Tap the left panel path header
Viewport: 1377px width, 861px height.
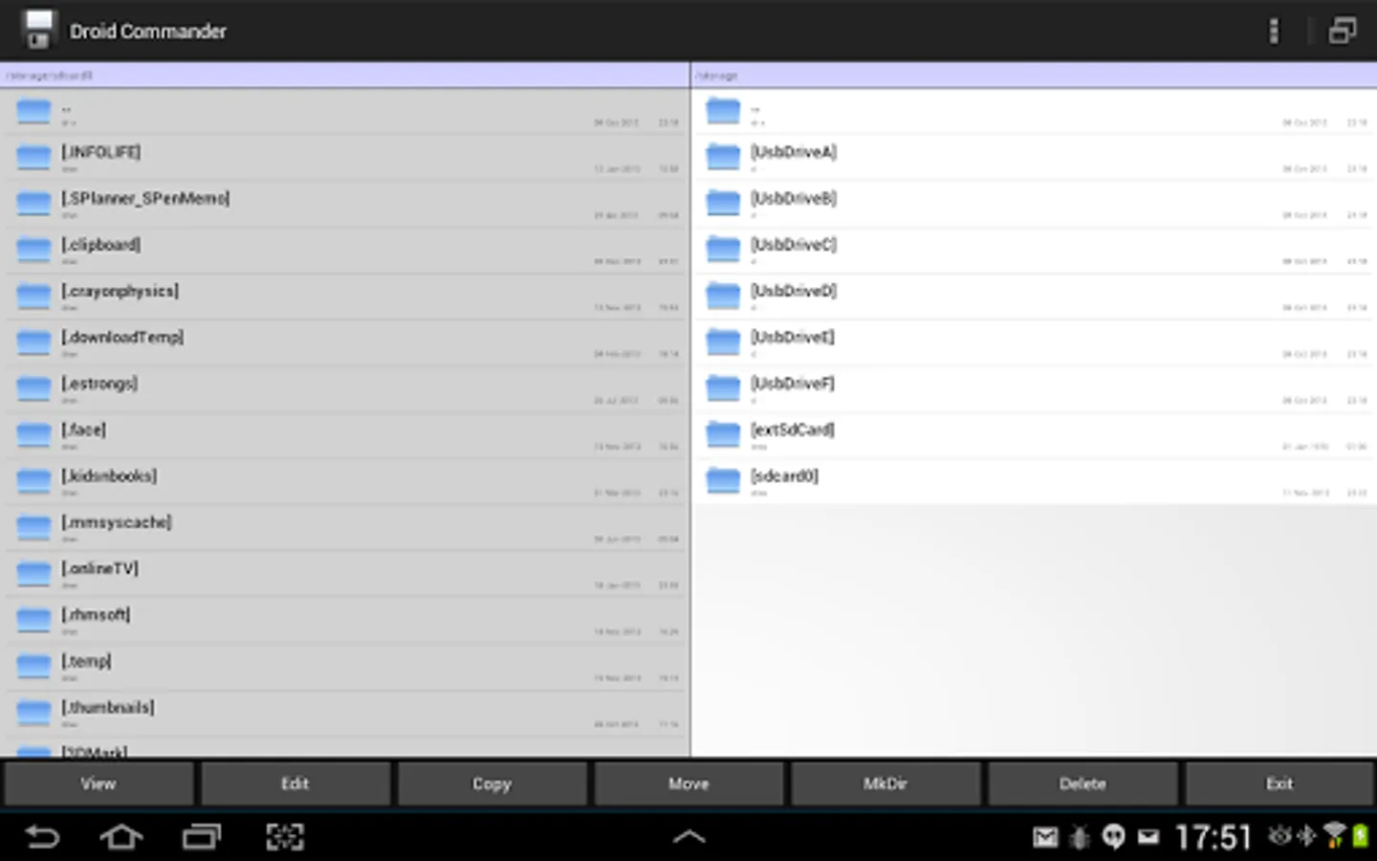tap(344, 76)
